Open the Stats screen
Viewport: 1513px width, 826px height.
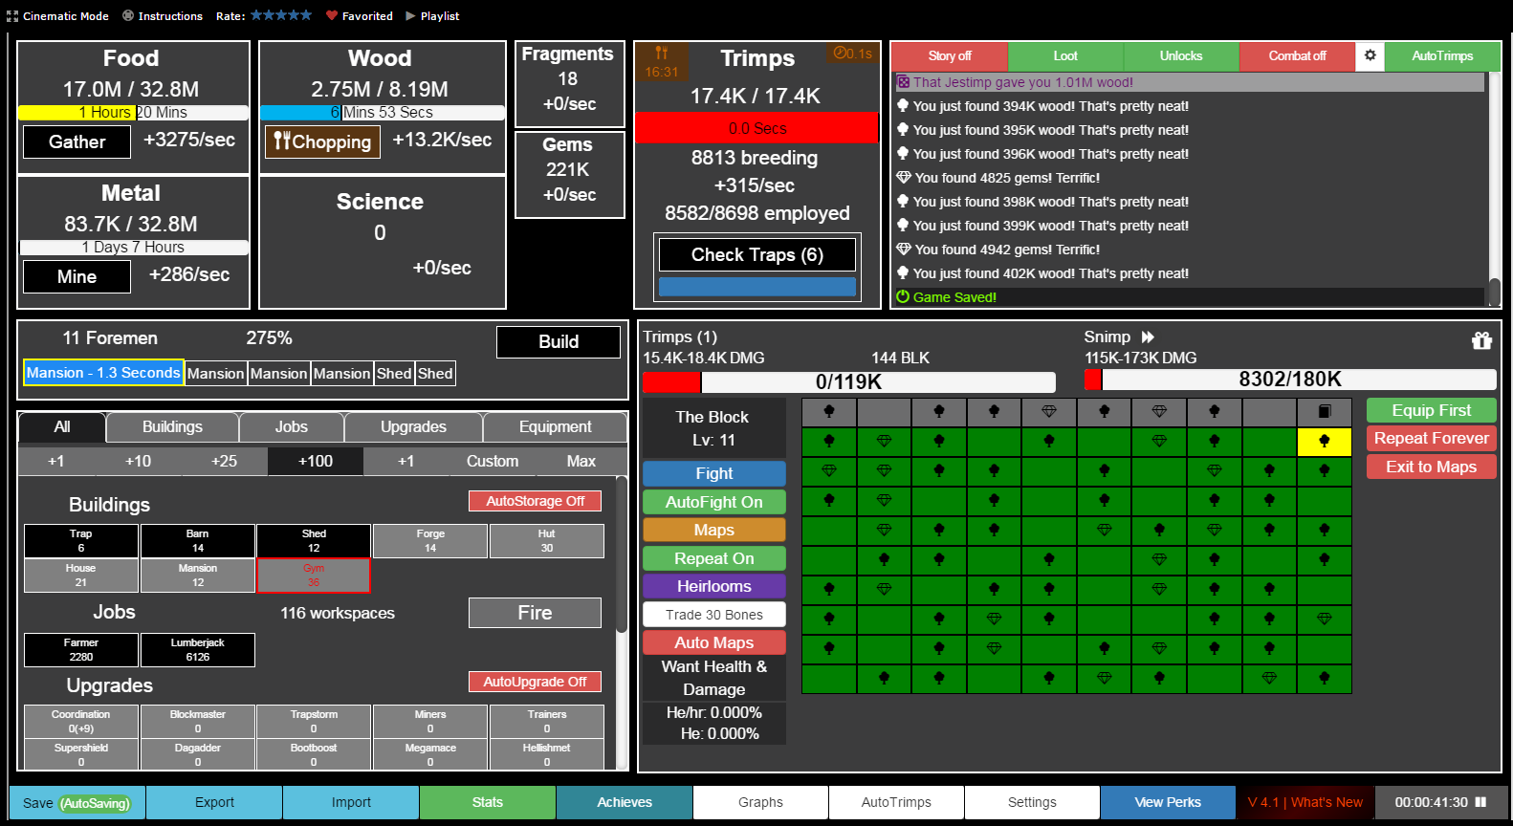(x=488, y=803)
